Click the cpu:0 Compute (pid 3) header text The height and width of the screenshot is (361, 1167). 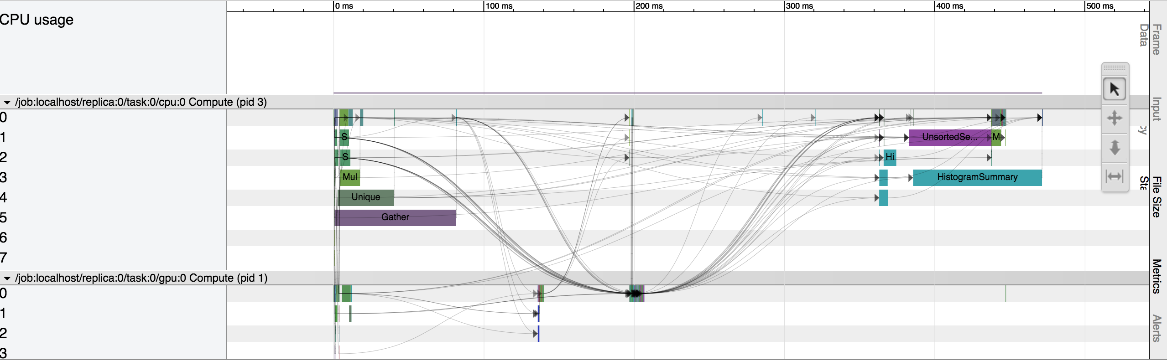pos(141,102)
